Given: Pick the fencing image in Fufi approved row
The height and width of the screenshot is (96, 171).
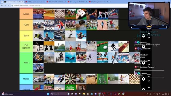Looking at the screenshot, I should click(x=92, y=46).
